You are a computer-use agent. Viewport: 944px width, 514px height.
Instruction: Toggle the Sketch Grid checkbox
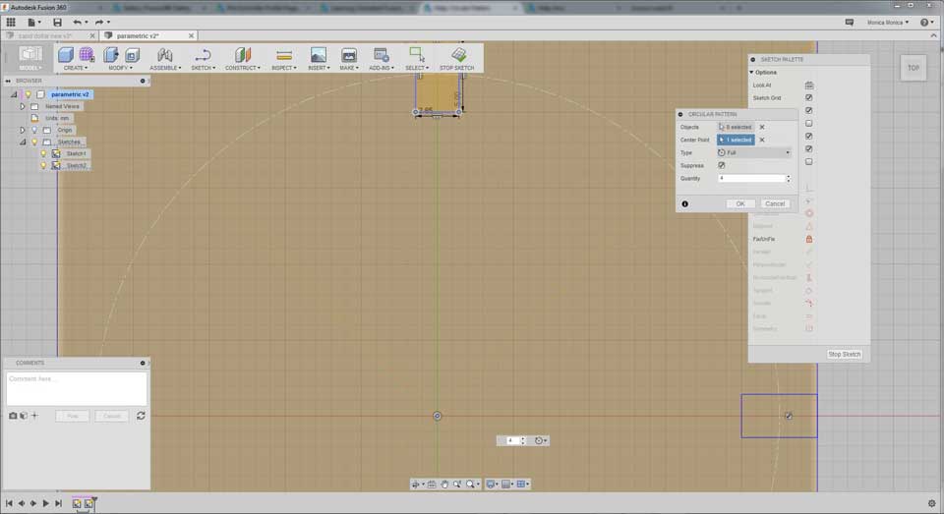[x=809, y=97]
